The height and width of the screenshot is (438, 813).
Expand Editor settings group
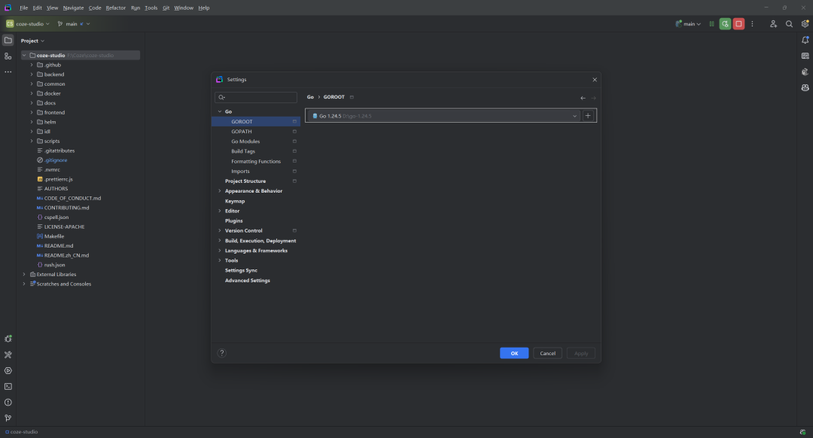tap(220, 211)
